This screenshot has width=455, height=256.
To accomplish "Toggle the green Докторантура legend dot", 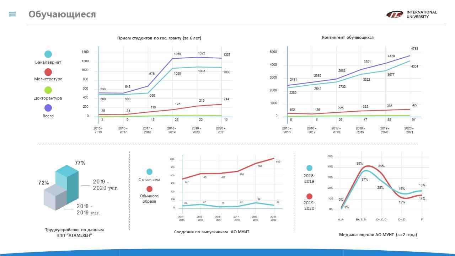I will tap(48, 90).
